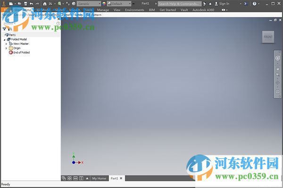Open the Vault ribbon tab
283x188 pixels.
(x=184, y=10)
